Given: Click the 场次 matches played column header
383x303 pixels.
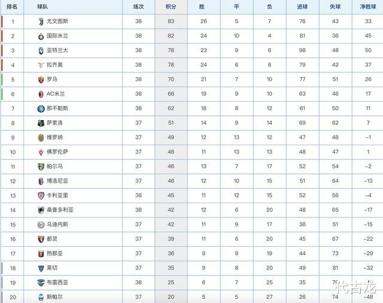Looking at the screenshot, I should (x=138, y=7).
